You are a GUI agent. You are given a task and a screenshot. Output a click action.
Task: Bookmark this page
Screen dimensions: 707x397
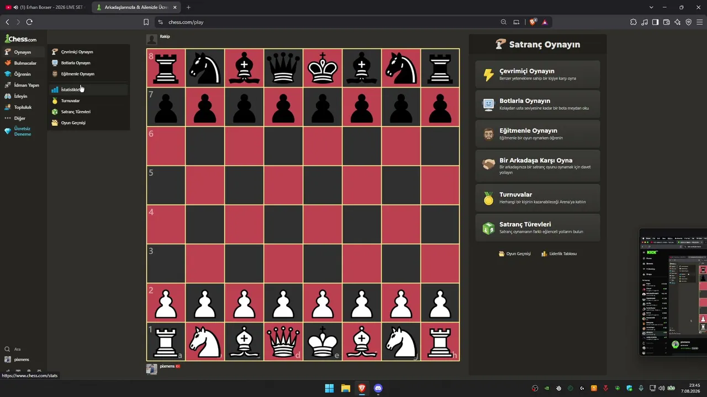tap(146, 22)
